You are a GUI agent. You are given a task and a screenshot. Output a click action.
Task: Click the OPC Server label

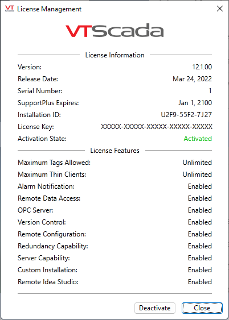click(35, 210)
